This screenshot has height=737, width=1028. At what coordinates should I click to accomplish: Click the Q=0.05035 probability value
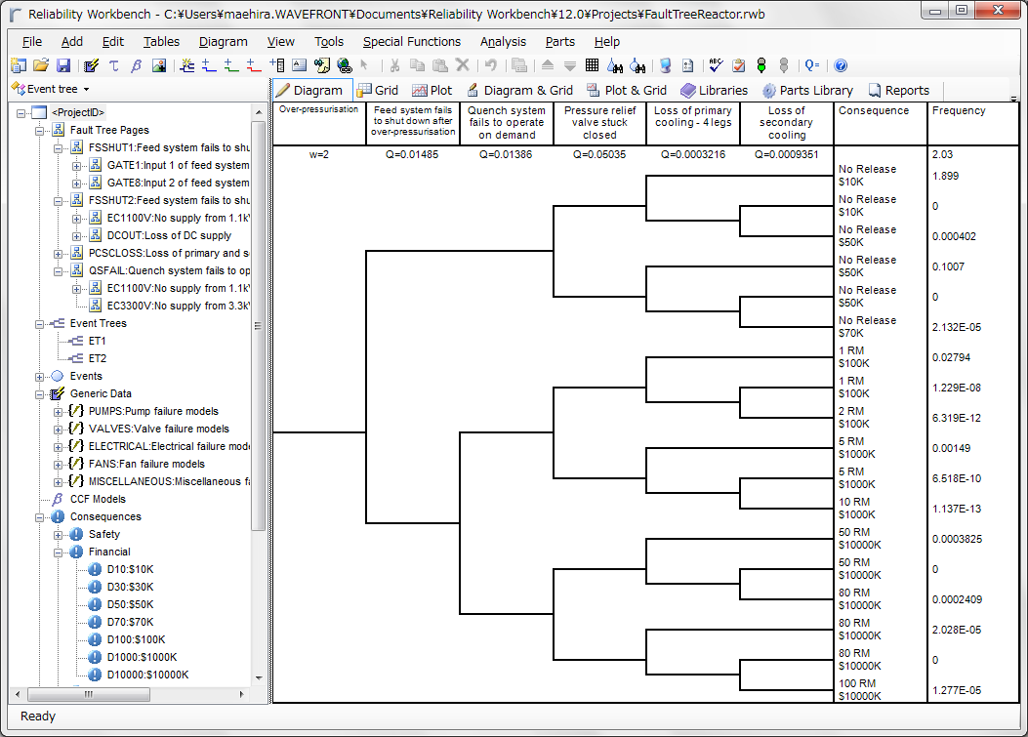(599, 155)
